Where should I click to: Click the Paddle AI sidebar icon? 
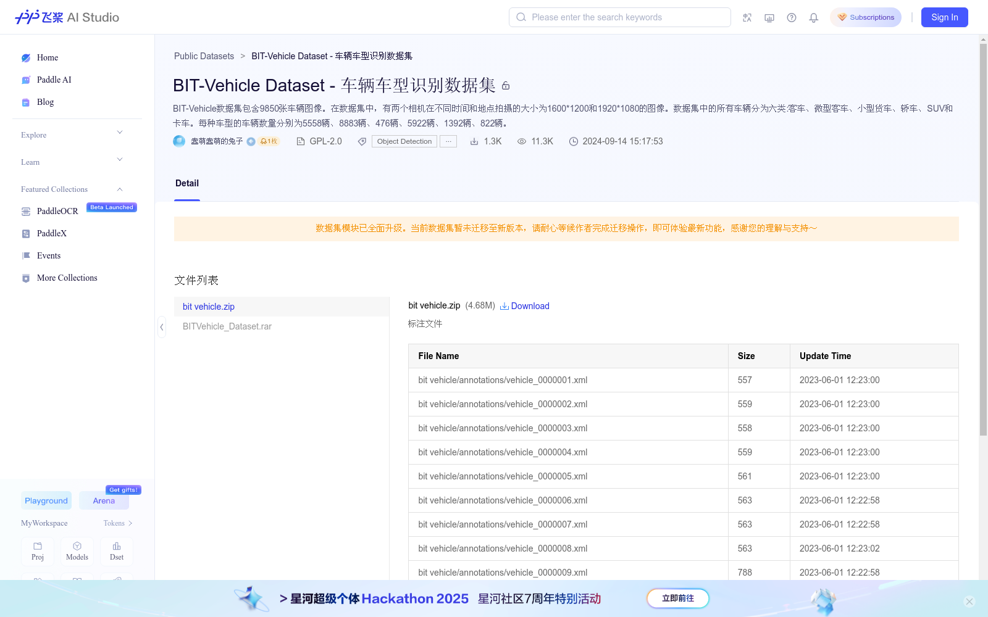point(26,80)
